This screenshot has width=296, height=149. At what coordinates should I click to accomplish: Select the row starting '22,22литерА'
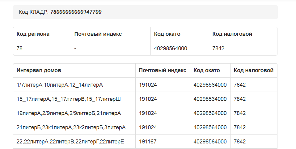(70, 142)
